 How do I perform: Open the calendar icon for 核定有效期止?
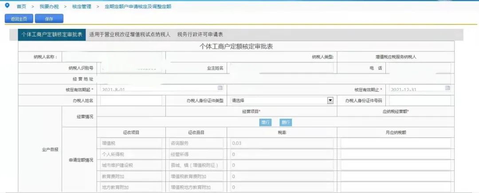448,88
